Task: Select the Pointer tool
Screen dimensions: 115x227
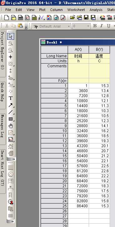Action: 11,36
